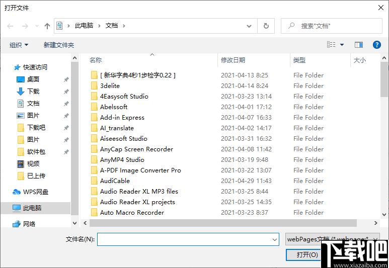Click the document icon in address bar
This screenshot has height=268, width=389.
pyautogui.click(x=59, y=26)
